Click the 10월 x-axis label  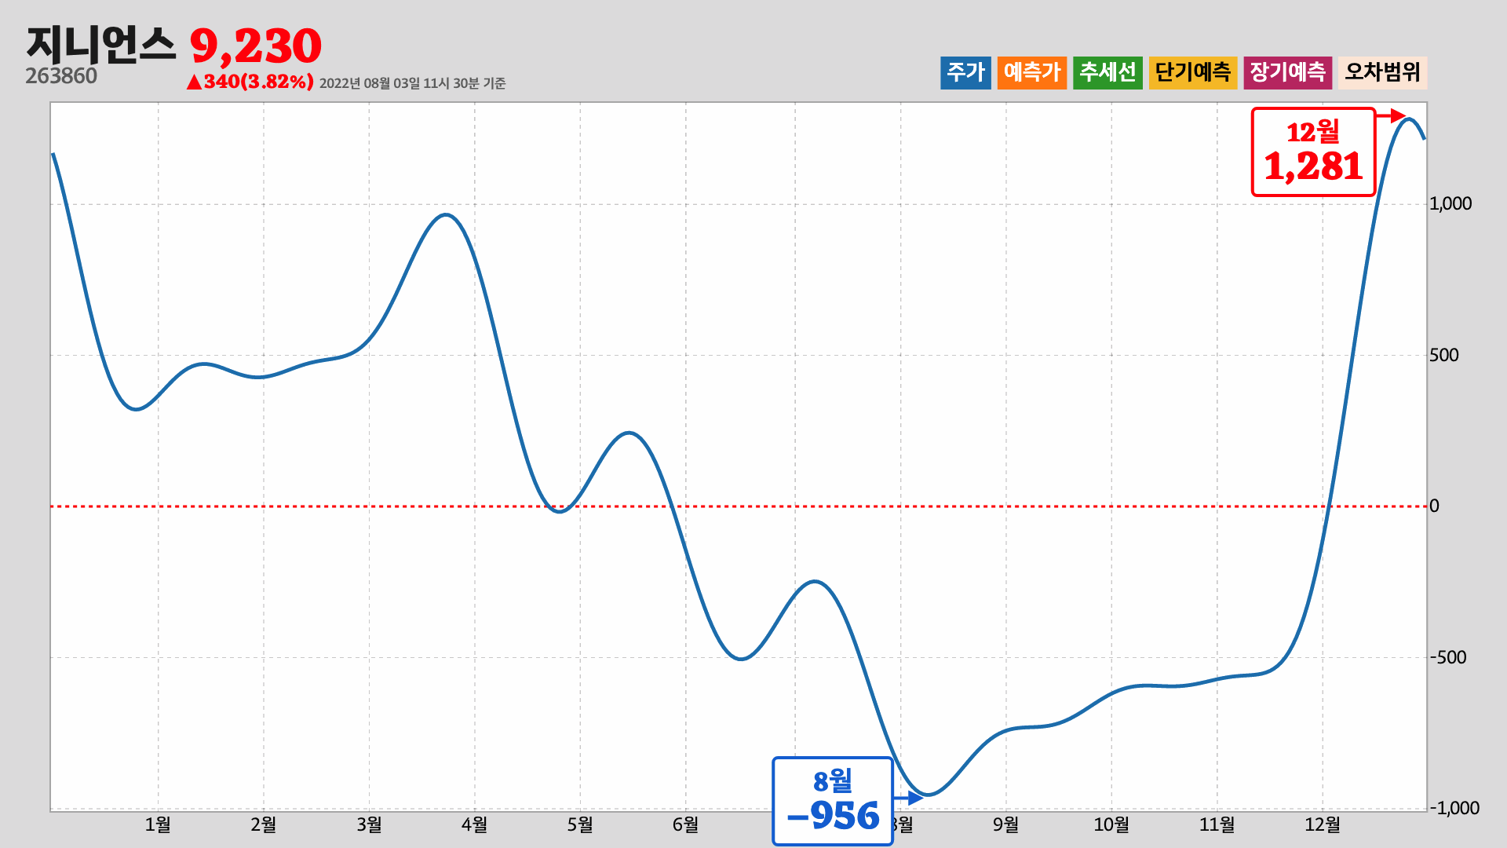pos(1111,824)
